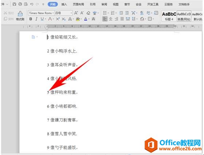The height and width of the screenshot is (155, 204).
Task: Open the strikethrough A style dropdown
Action: (x=53, y=19)
